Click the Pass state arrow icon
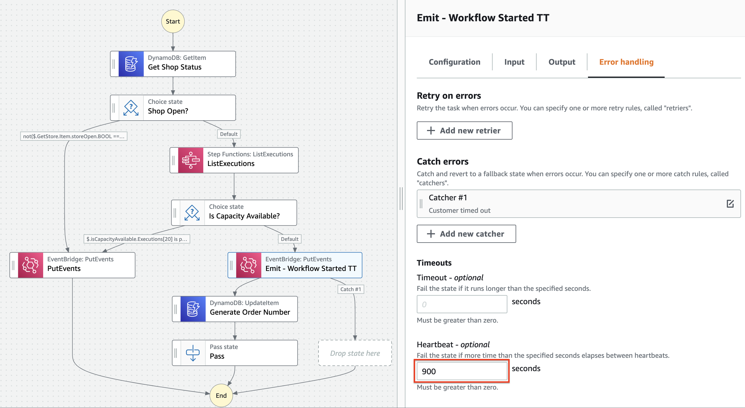This screenshot has height=408, width=745. pos(193,353)
